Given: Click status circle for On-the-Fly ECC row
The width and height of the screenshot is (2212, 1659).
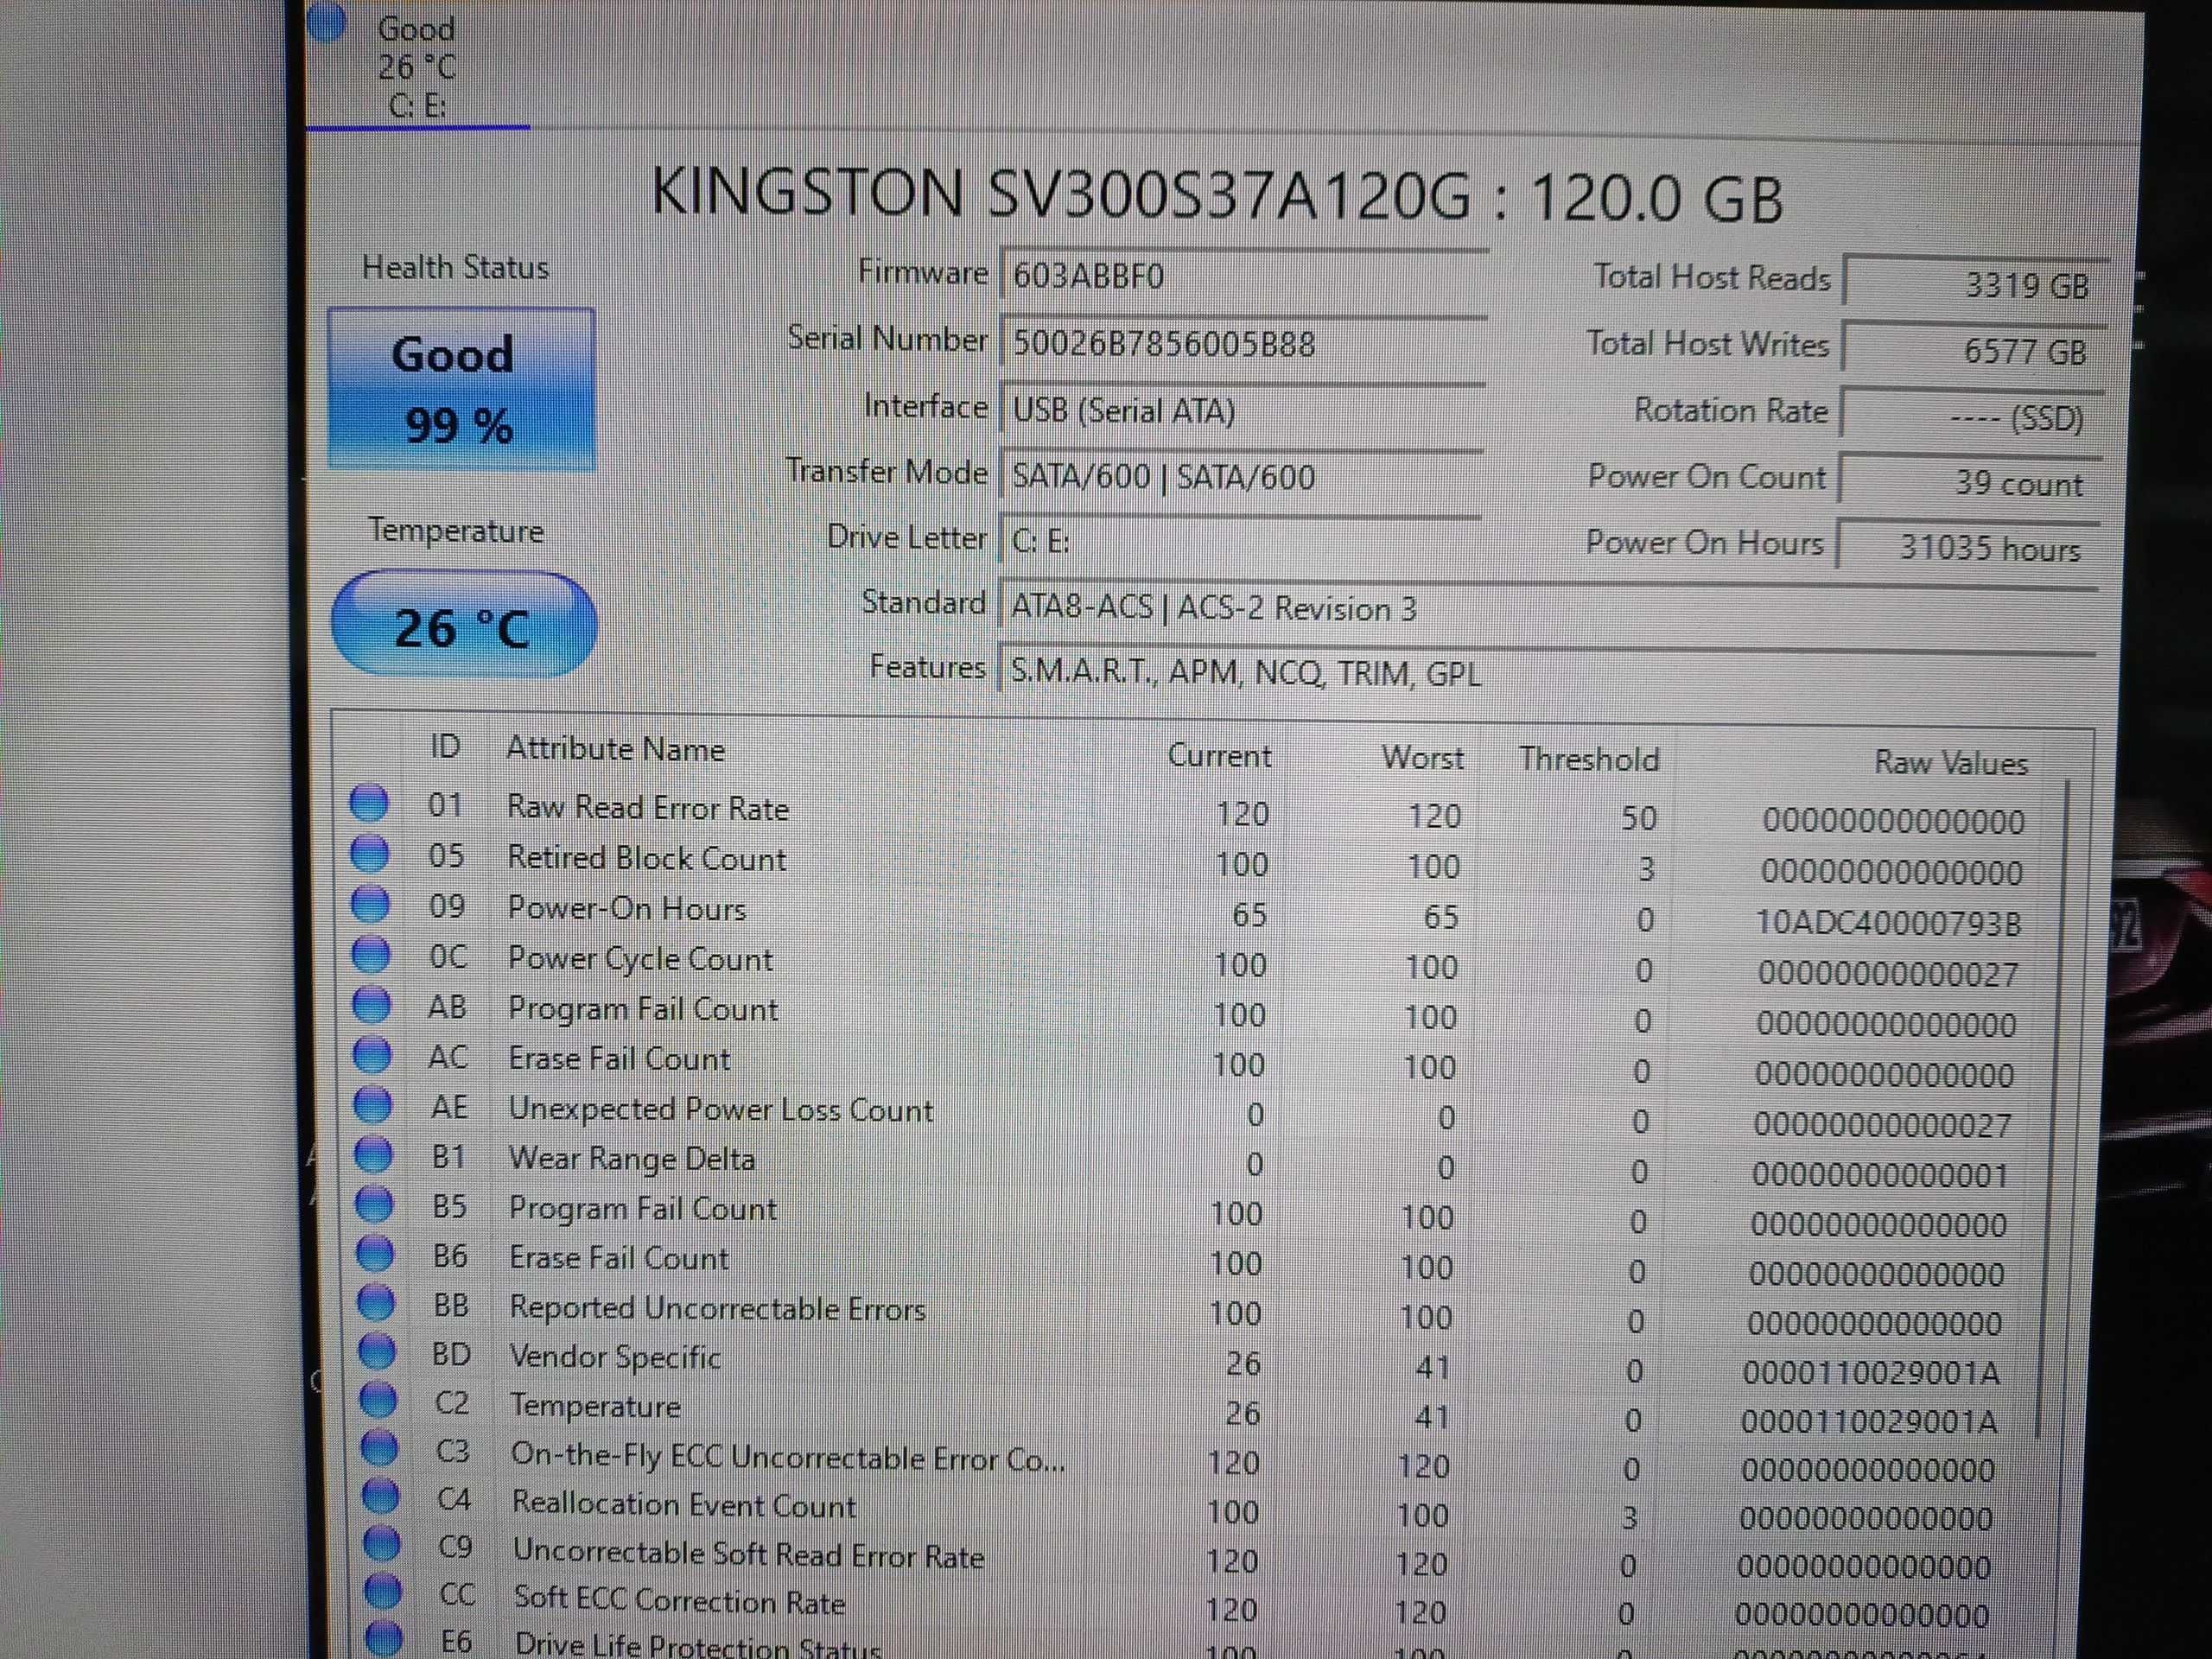Looking at the screenshot, I should point(380,1447).
